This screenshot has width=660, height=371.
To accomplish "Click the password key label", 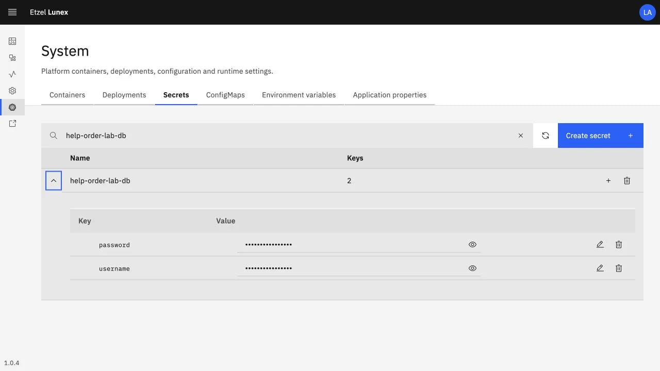I will 114,245.
